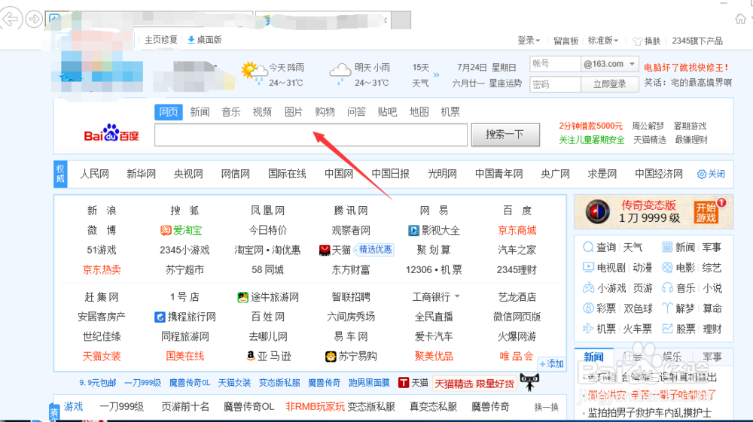
Task: Open the 天猫精选 限量好货 banner
Action: tap(474, 384)
